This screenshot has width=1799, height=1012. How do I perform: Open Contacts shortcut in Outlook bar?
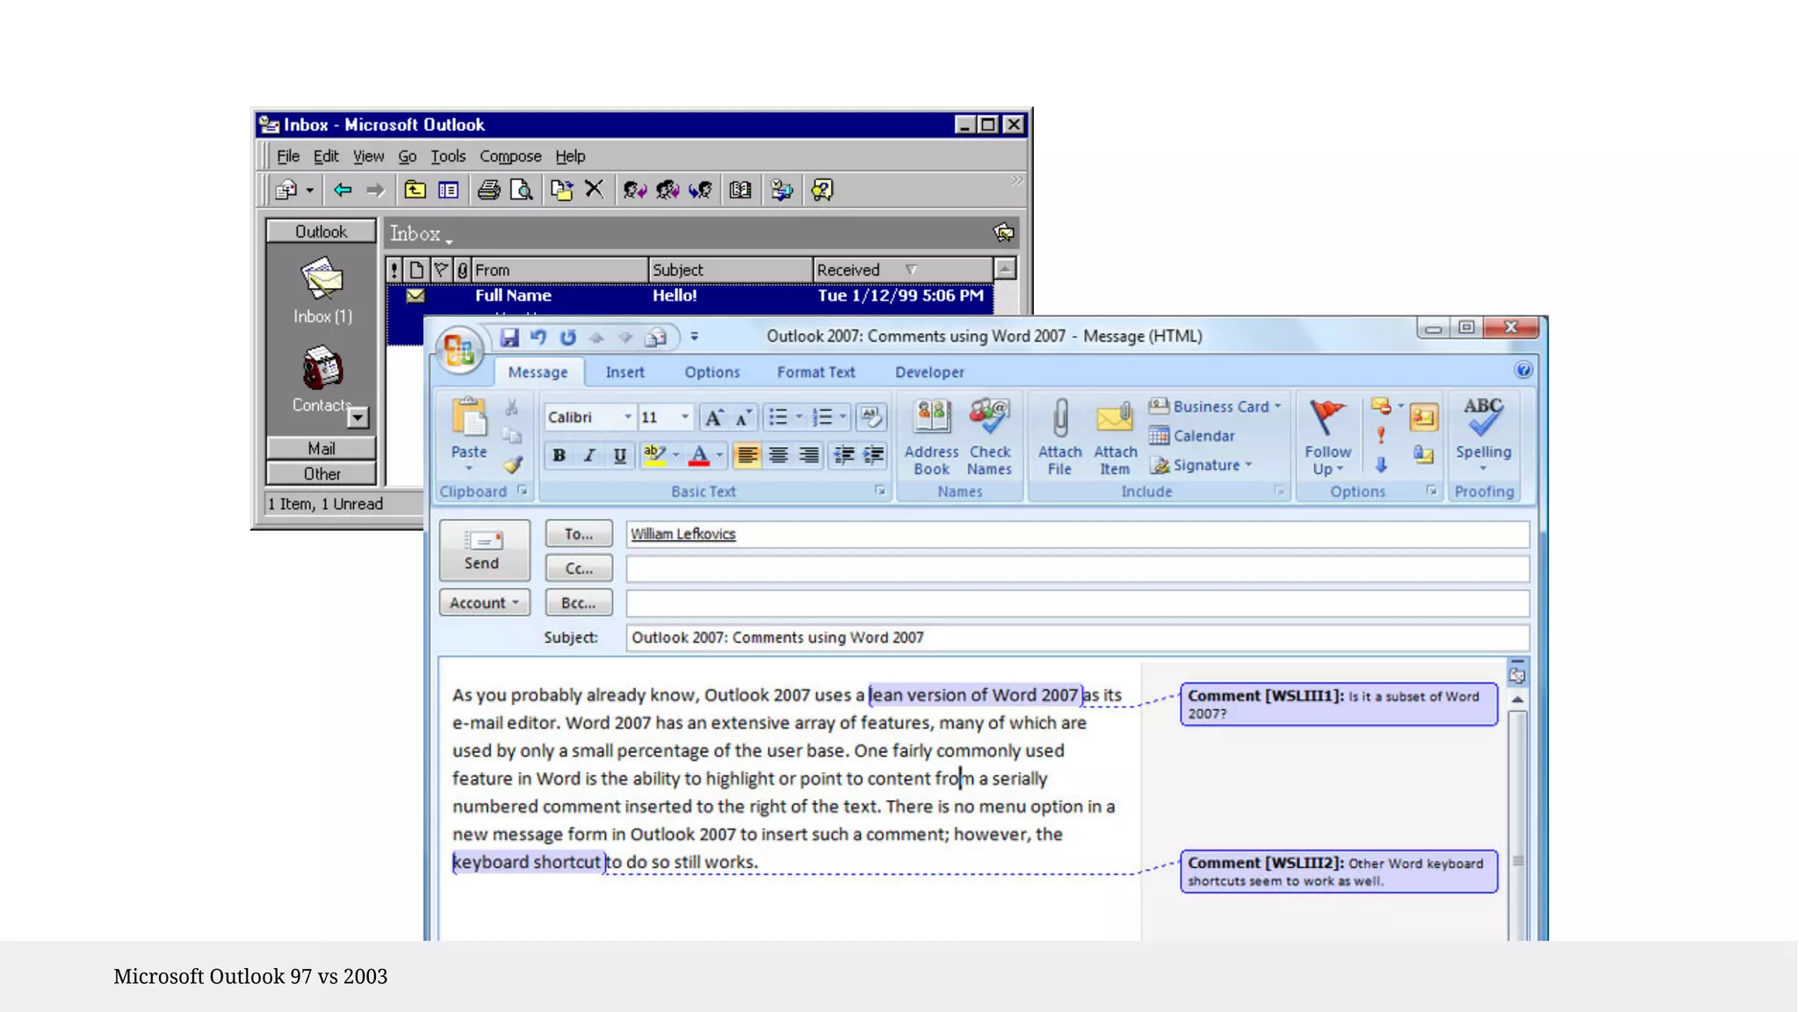[322, 379]
